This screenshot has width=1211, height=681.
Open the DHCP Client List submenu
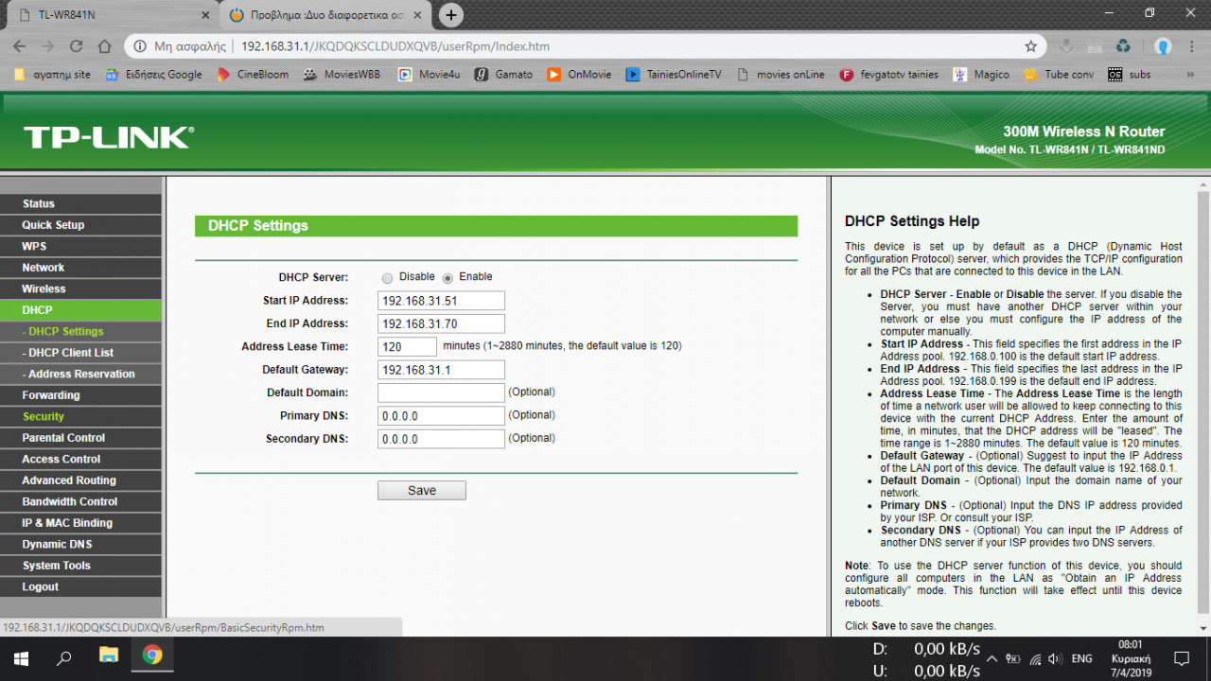pyautogui.click(x=80, y=353)
